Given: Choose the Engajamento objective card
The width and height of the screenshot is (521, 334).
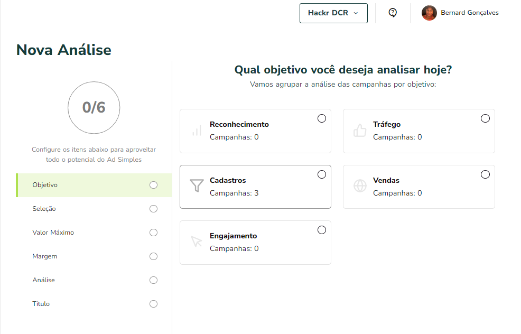Looking at the screenshot, I should click(256, 243).
